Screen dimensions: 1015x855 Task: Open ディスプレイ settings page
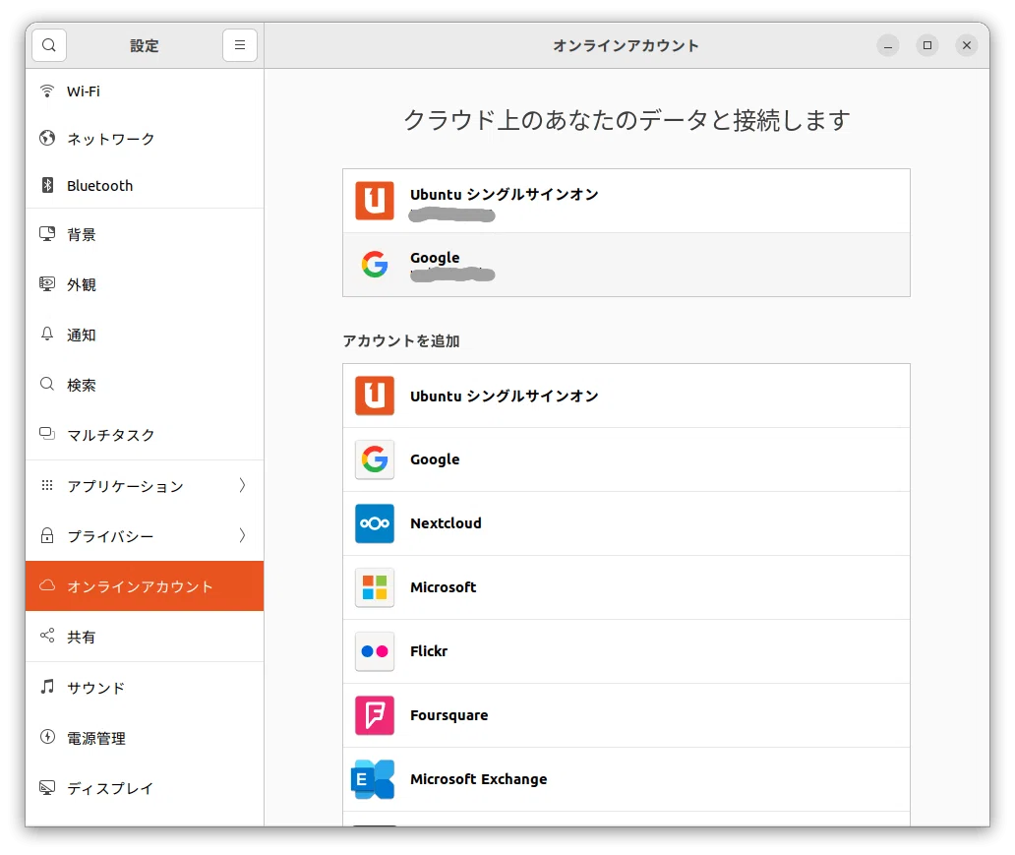tap(145, 788)
